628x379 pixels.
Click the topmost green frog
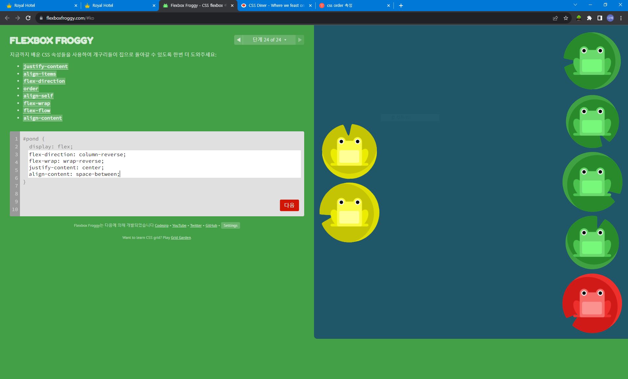point(592,61)
